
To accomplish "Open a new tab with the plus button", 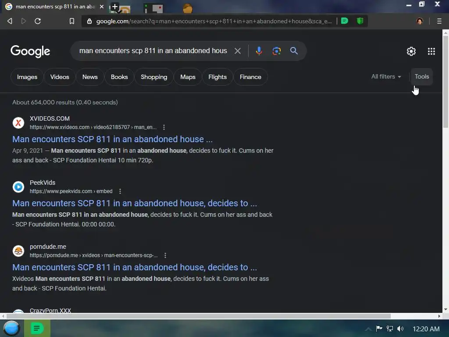I will coord(114,7).
